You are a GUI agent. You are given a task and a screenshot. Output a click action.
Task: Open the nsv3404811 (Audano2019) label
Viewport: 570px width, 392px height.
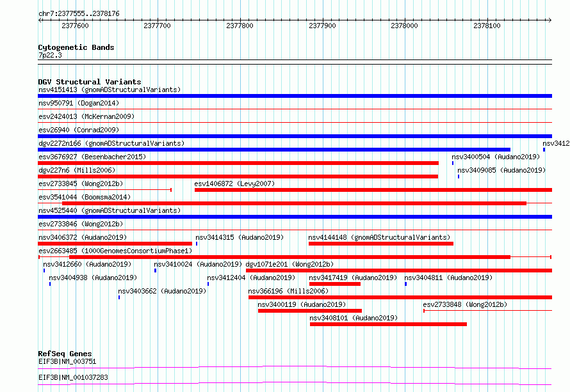[x=448, y=278]
